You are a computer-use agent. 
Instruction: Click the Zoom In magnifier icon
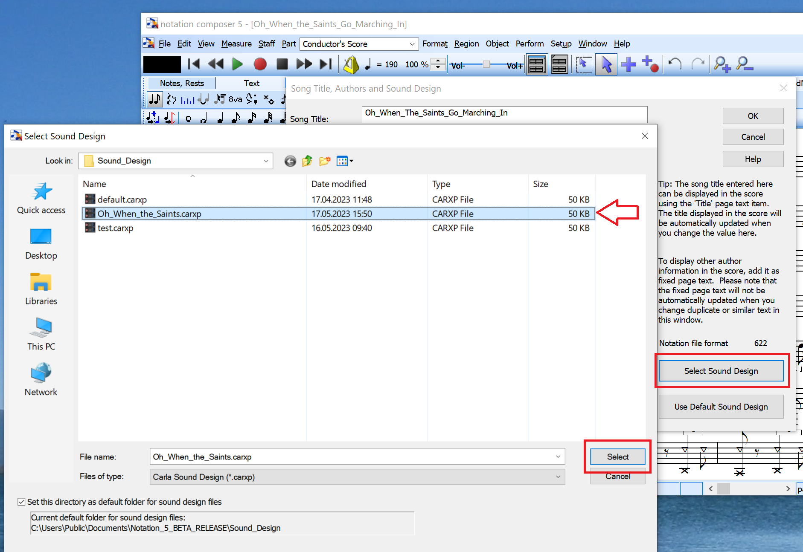[x=722, y=65]
